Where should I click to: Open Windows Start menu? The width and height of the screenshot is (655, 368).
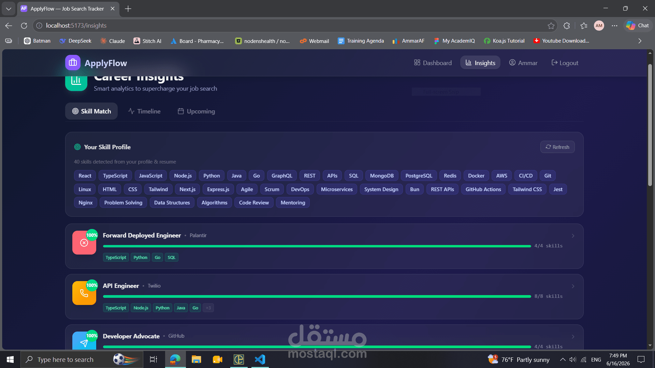(x=10, y=359)
